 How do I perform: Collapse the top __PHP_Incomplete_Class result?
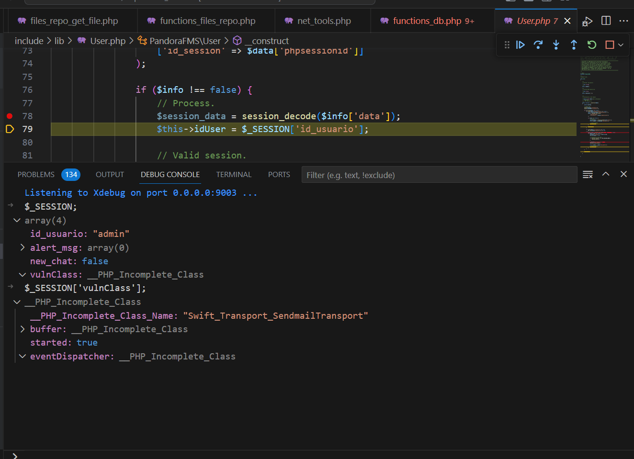pos(17,302)
